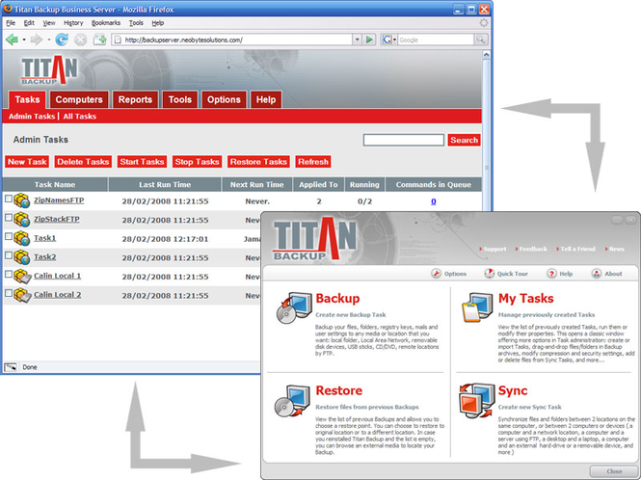Click the Firefox Forward arrow button
This screenshot has width=641, height=480.
(x=37, y=40)
